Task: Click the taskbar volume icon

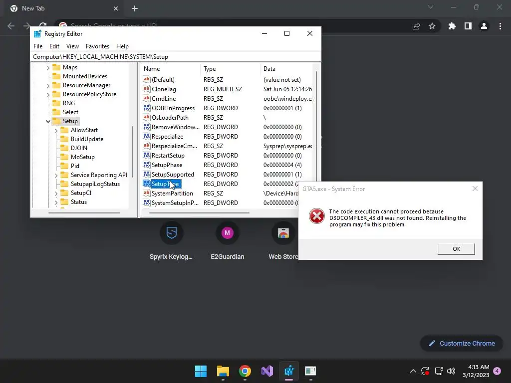Action: [451, 371]
